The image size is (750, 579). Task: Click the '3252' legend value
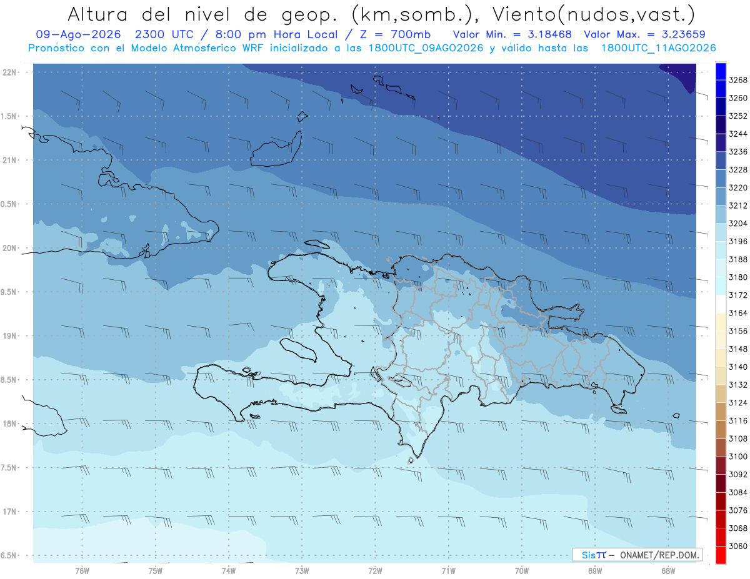tap(738, 116)
